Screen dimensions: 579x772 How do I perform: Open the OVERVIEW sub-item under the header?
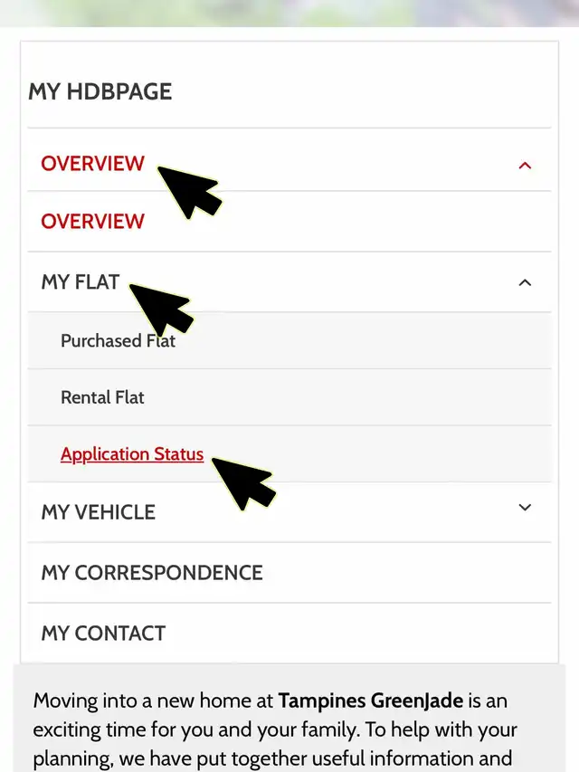[x=92, y=222]
